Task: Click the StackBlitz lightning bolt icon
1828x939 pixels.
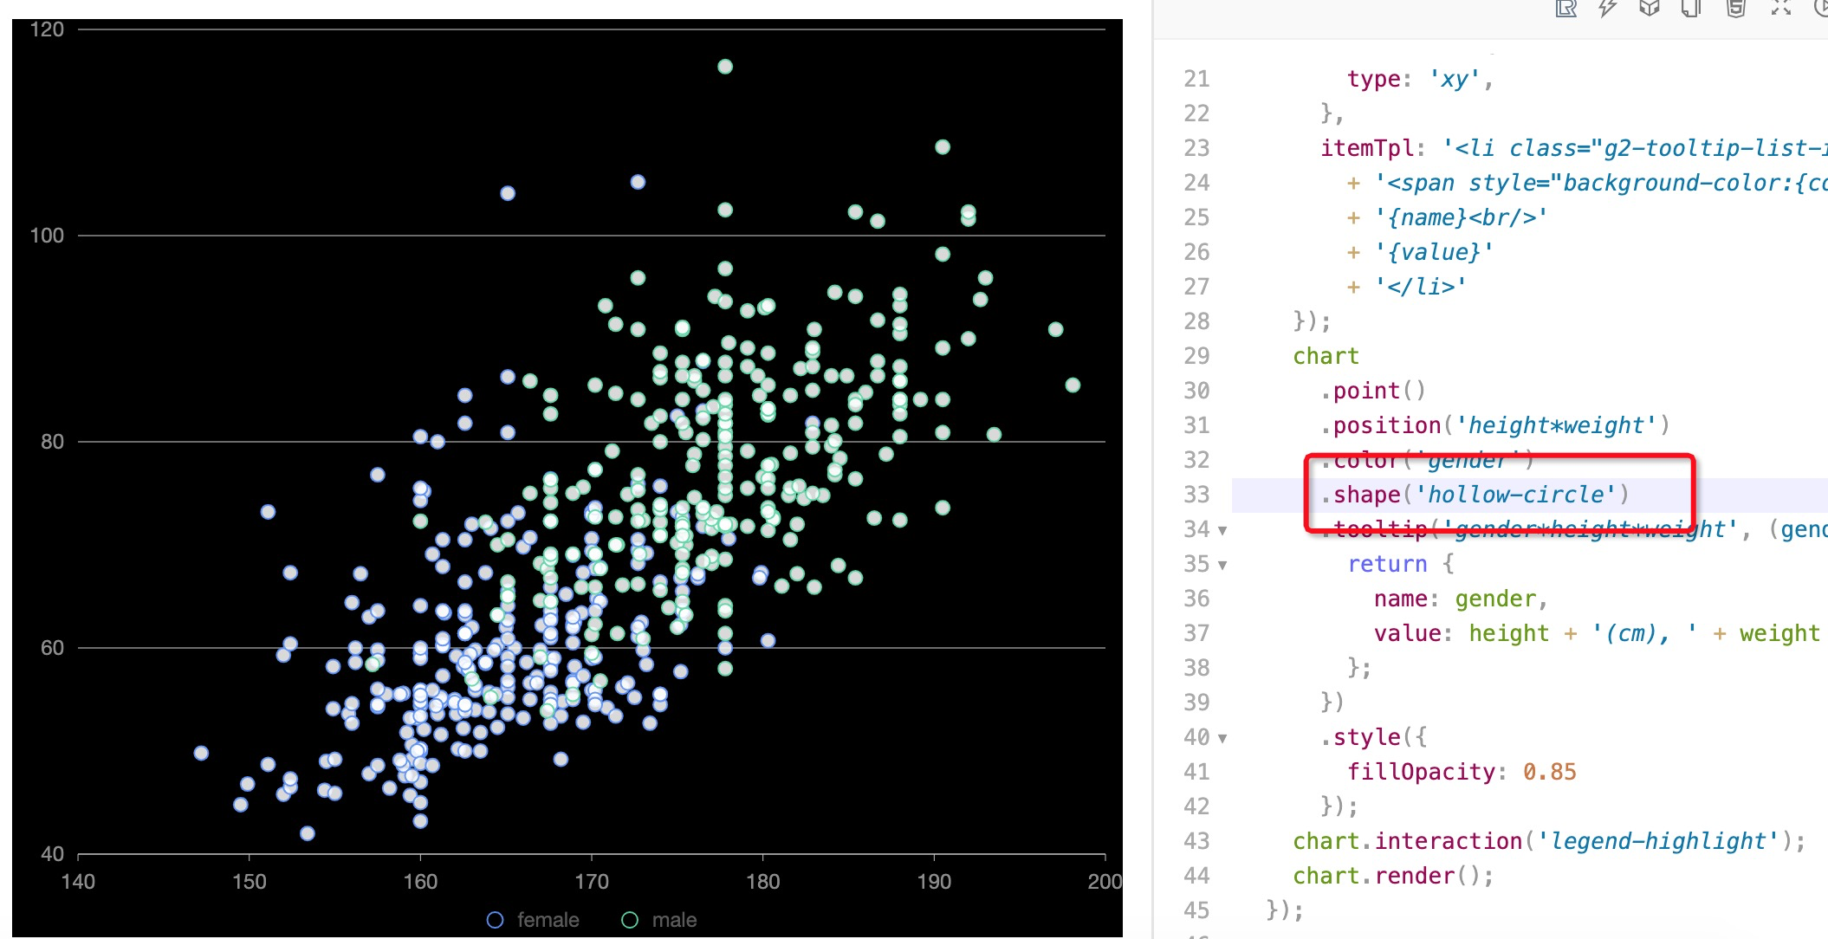Action: pos(1608,9)
